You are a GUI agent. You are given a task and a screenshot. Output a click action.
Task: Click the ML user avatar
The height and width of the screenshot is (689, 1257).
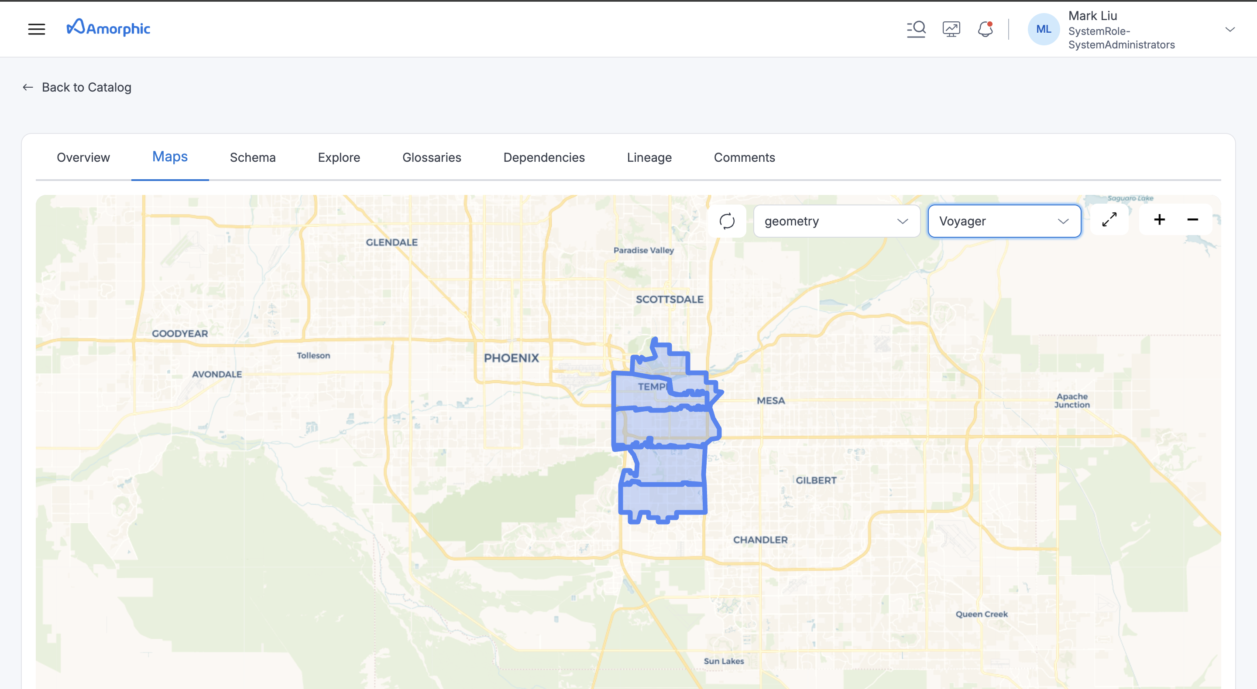(x=1043, y=29)
